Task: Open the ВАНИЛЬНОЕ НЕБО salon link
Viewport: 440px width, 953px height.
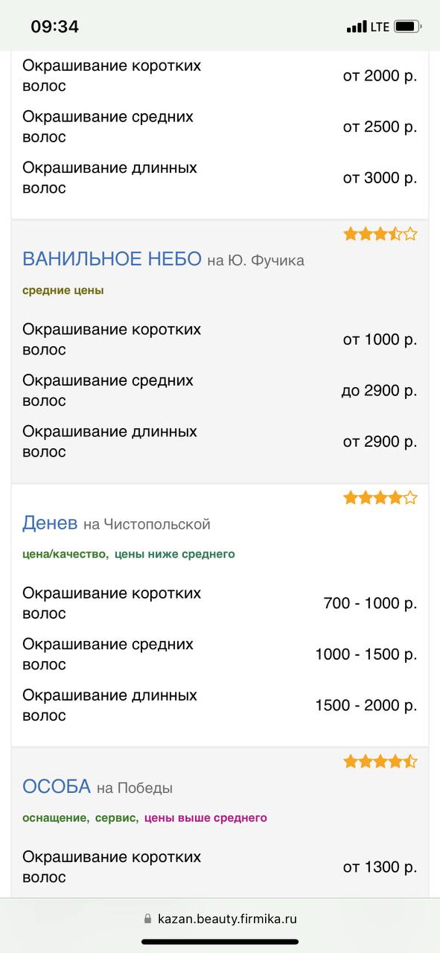Action: pos(112,259)
